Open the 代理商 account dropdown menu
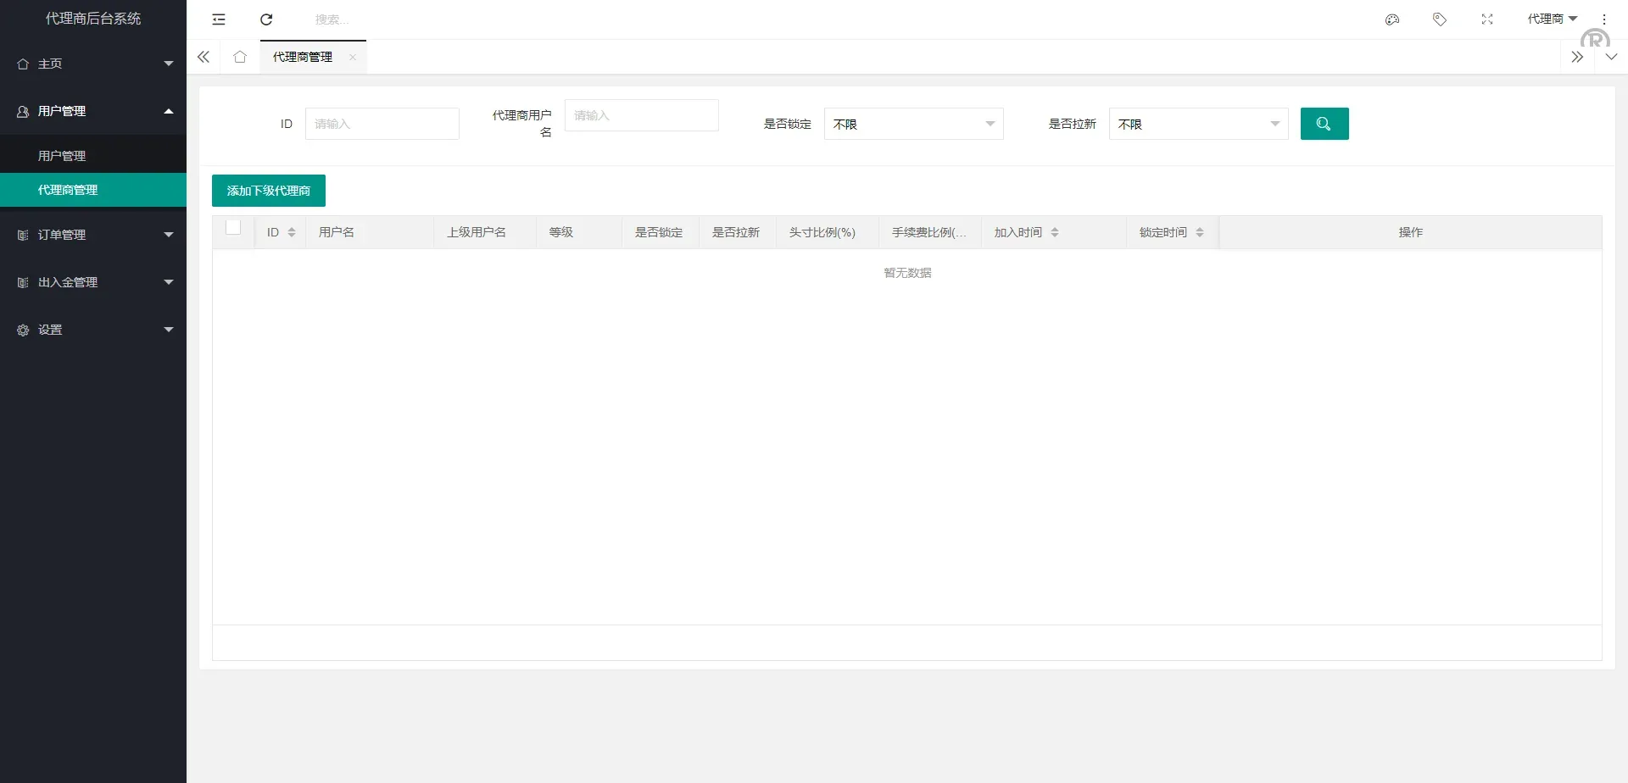 pyautogui.click(x=1553, y=19)
